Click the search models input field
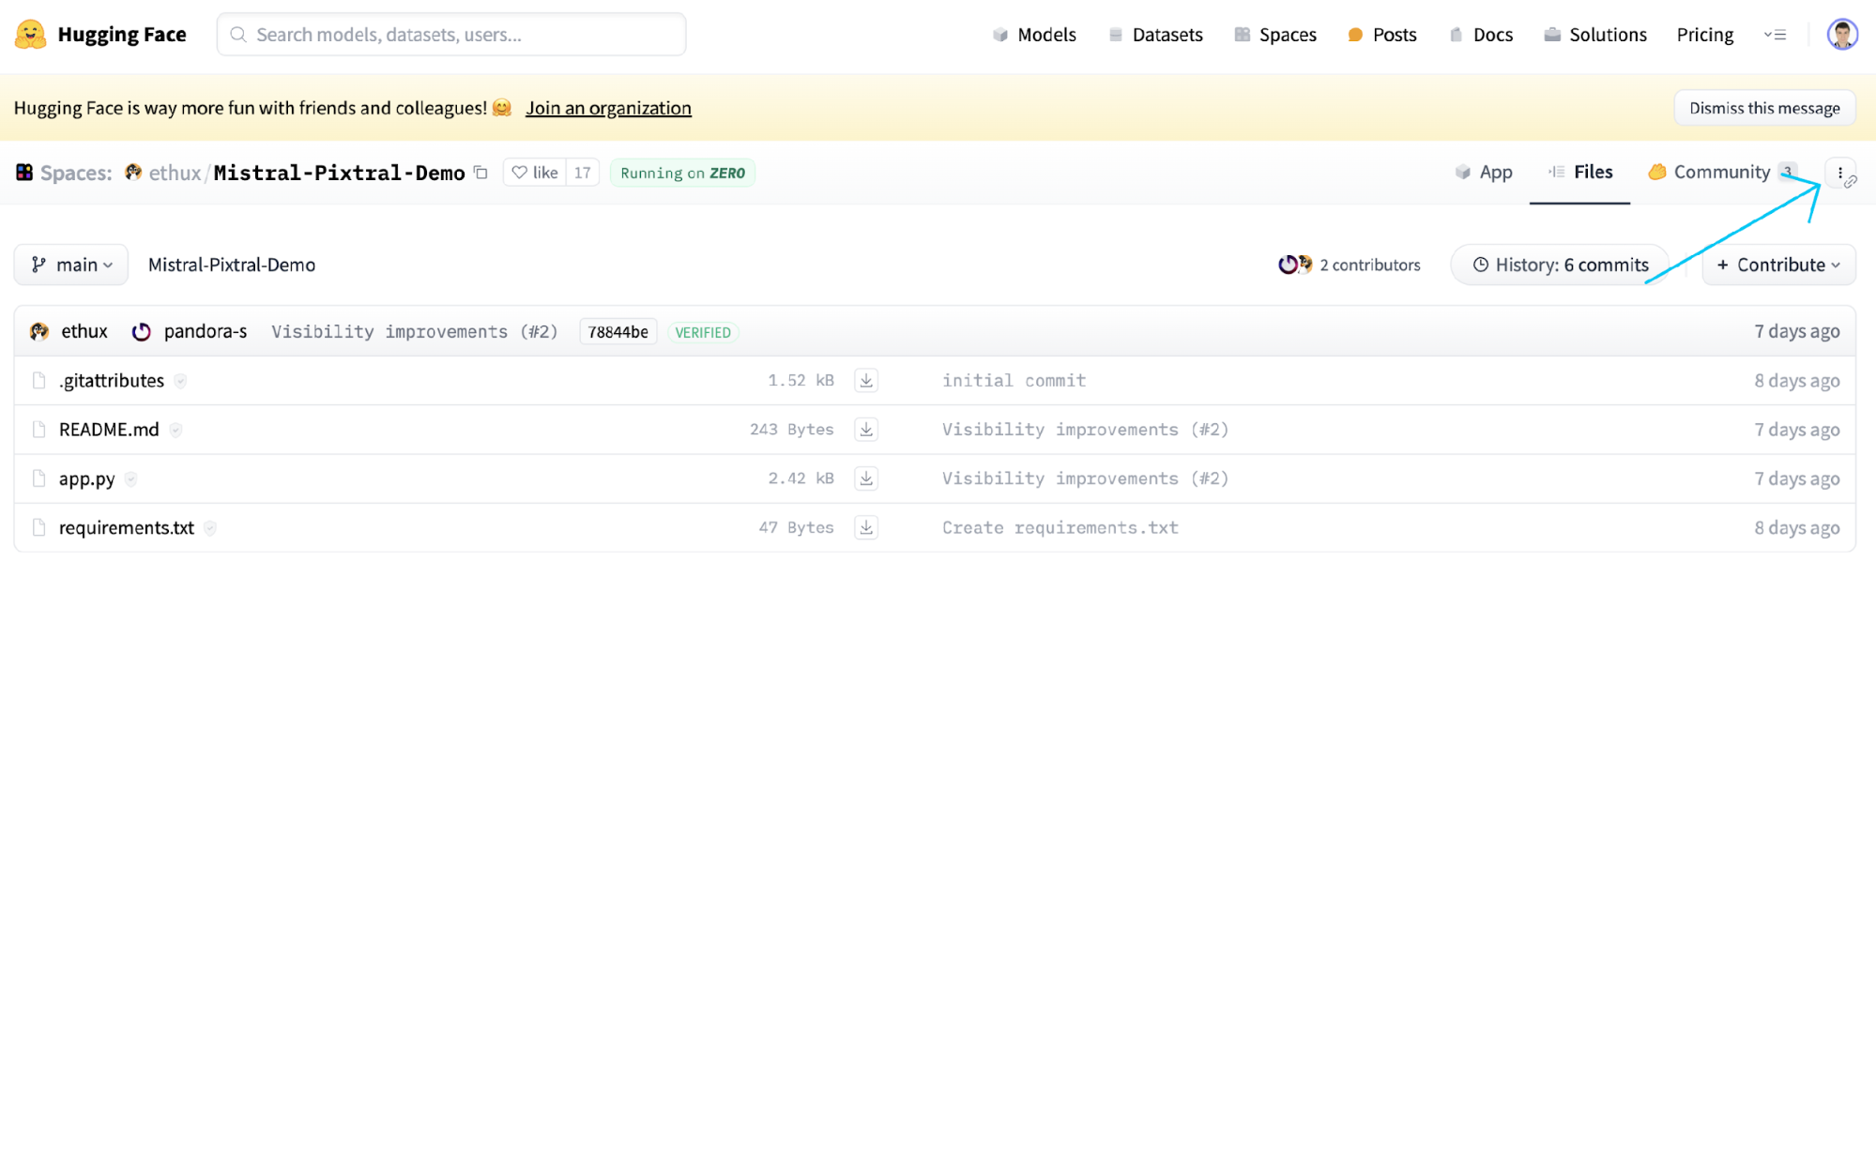This screenshot has height=1152, width=1876. 451,35
